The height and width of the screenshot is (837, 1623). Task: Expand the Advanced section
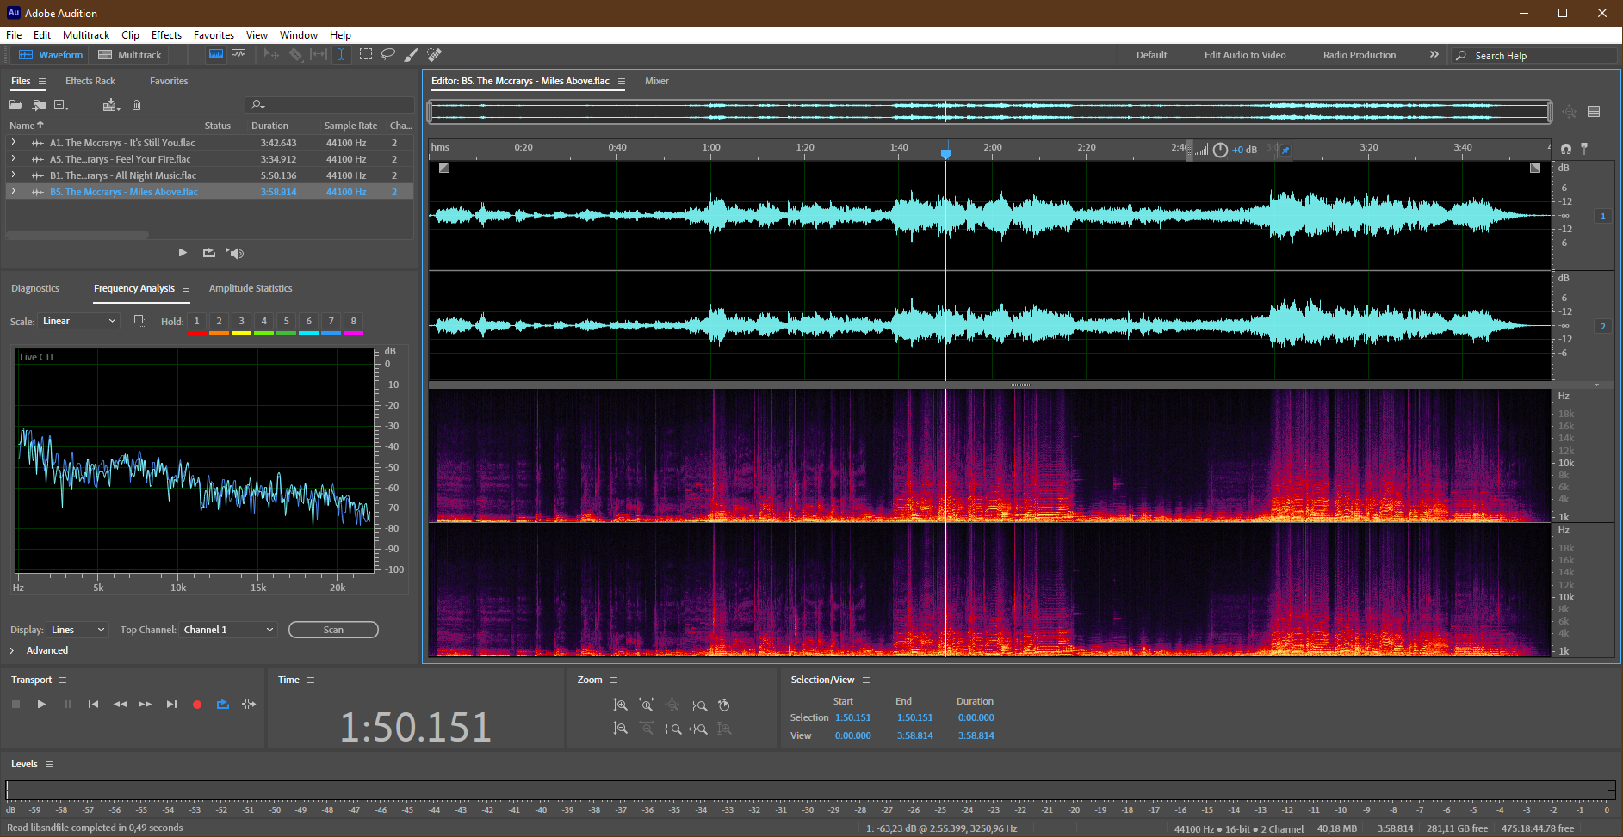39,650
